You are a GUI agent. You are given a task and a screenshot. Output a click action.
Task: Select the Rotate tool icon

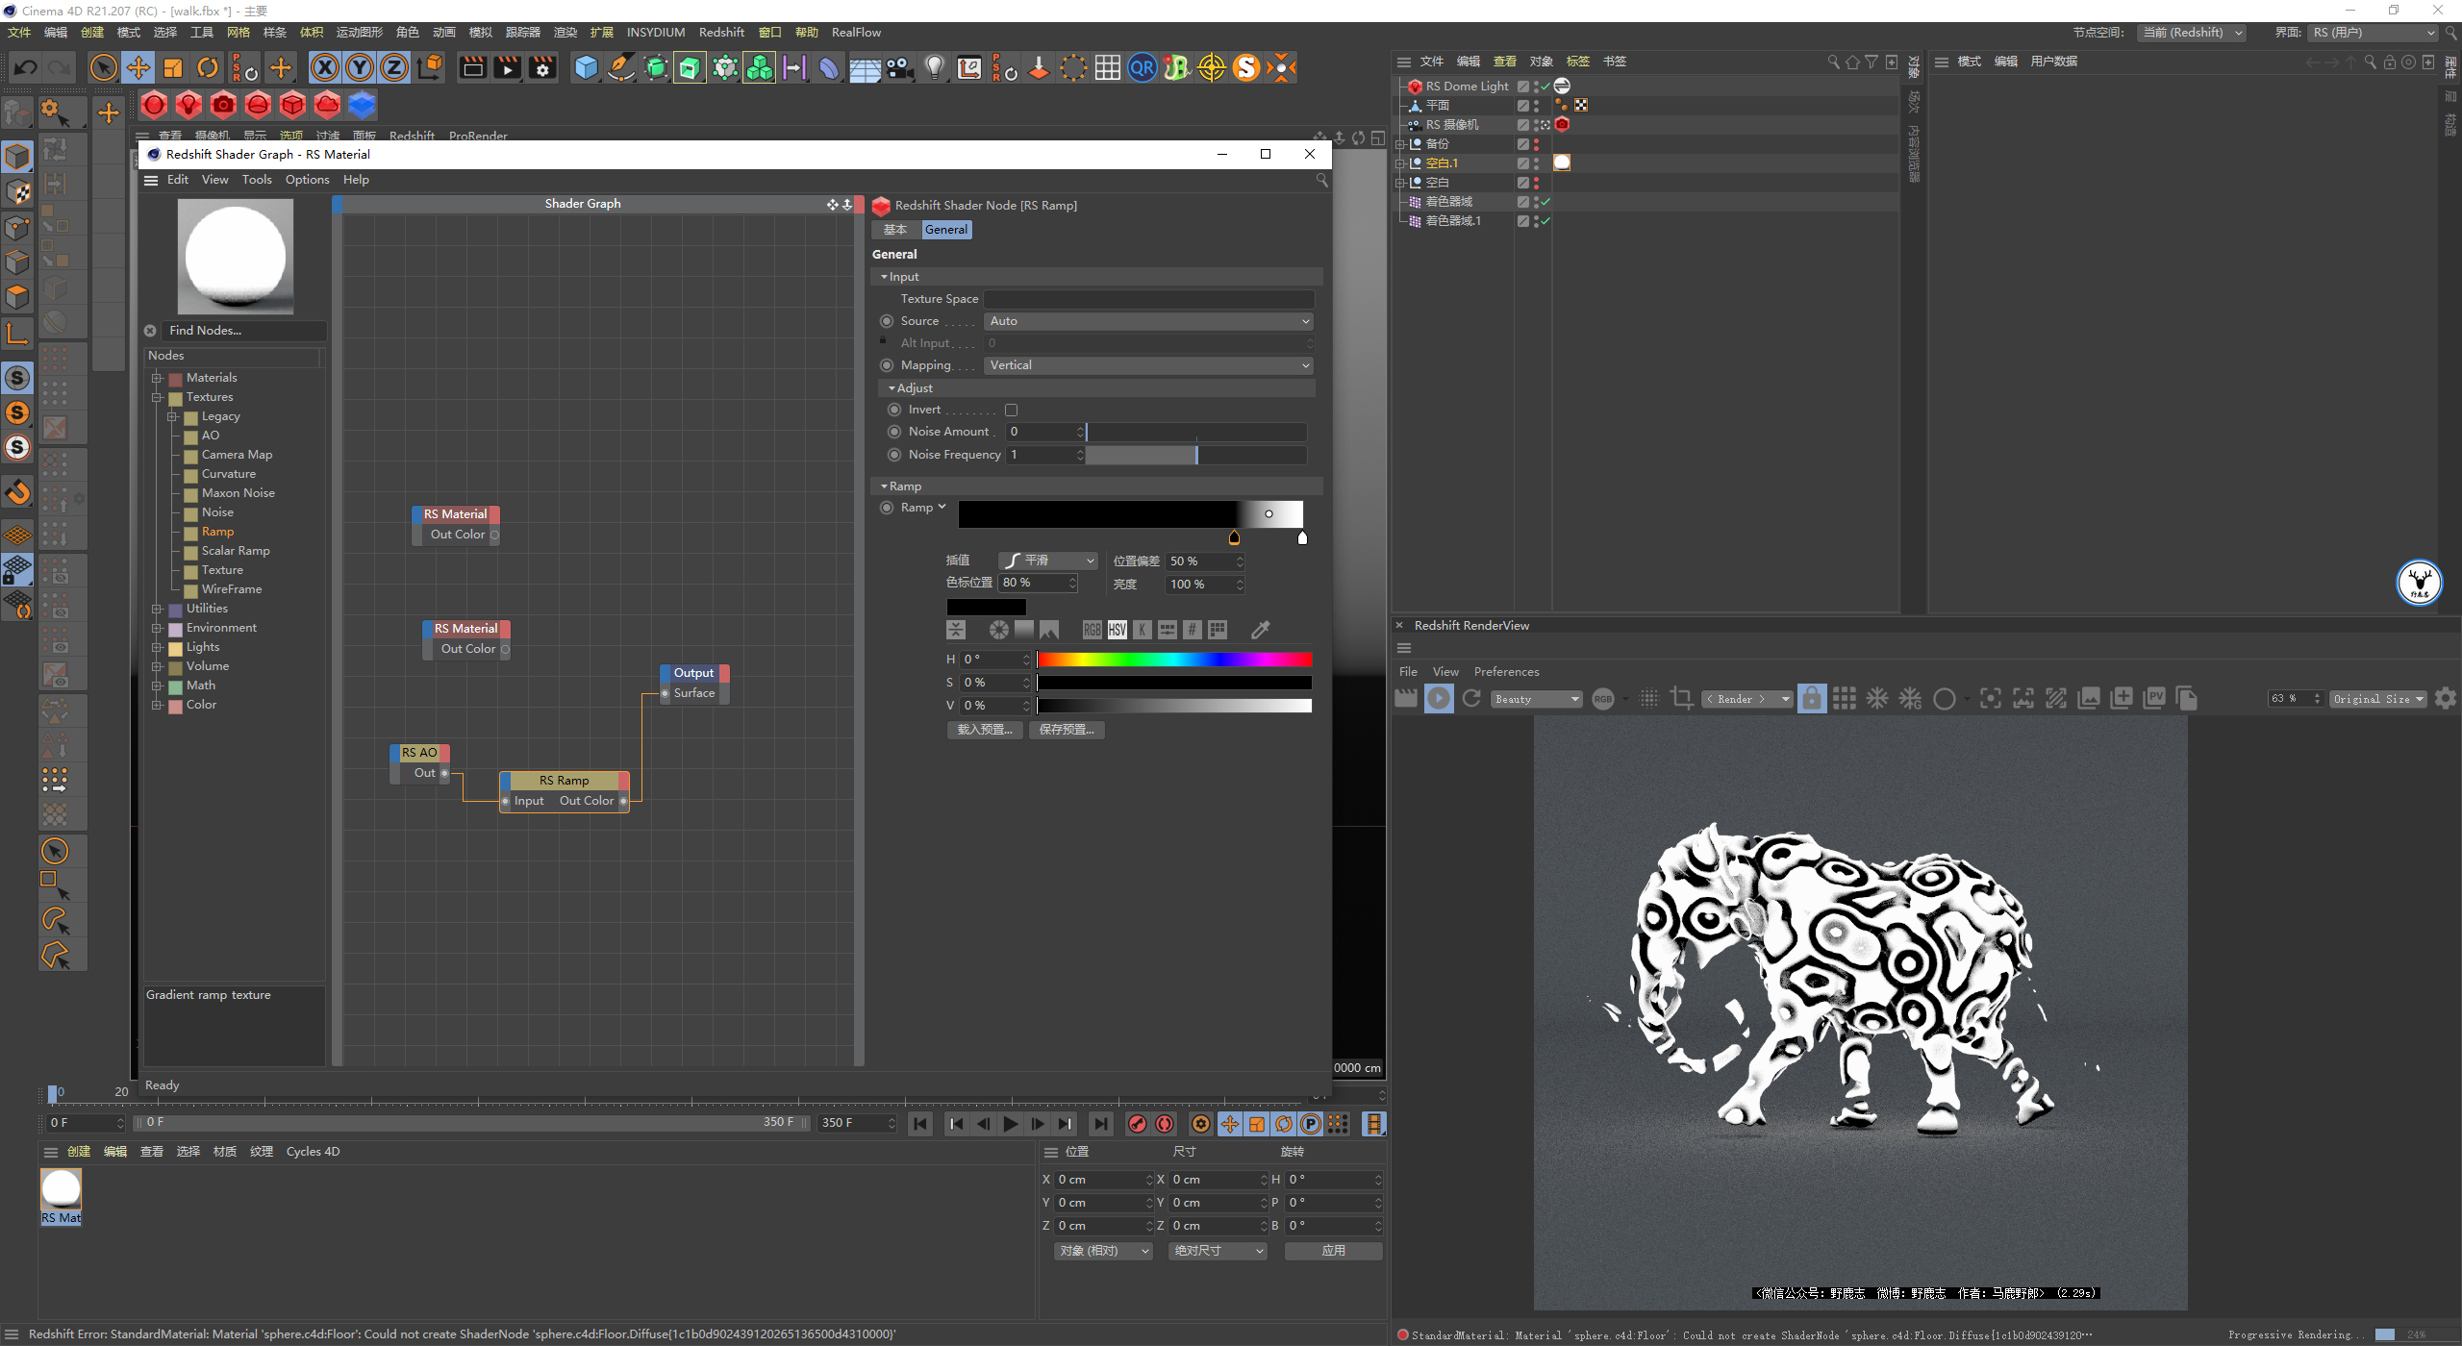pyautogui.click(x=208, y=67)
